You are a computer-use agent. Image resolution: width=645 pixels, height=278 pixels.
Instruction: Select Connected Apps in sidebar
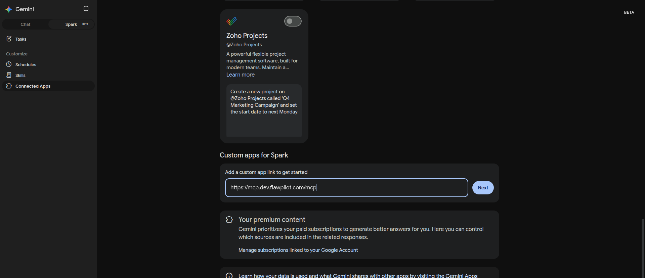pyautogui.click(x=48, y=86)
